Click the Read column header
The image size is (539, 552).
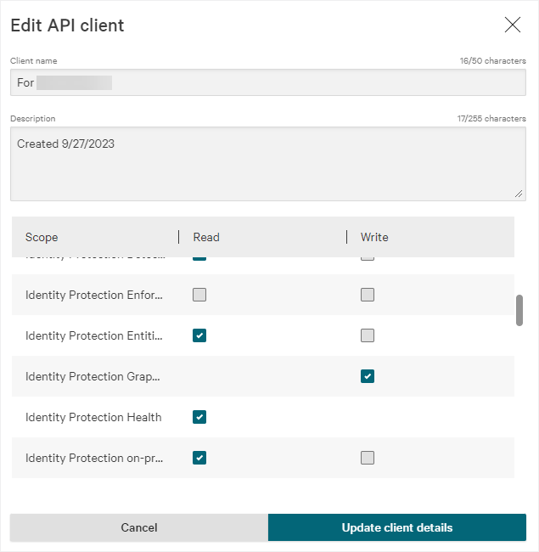click(206, 237)
